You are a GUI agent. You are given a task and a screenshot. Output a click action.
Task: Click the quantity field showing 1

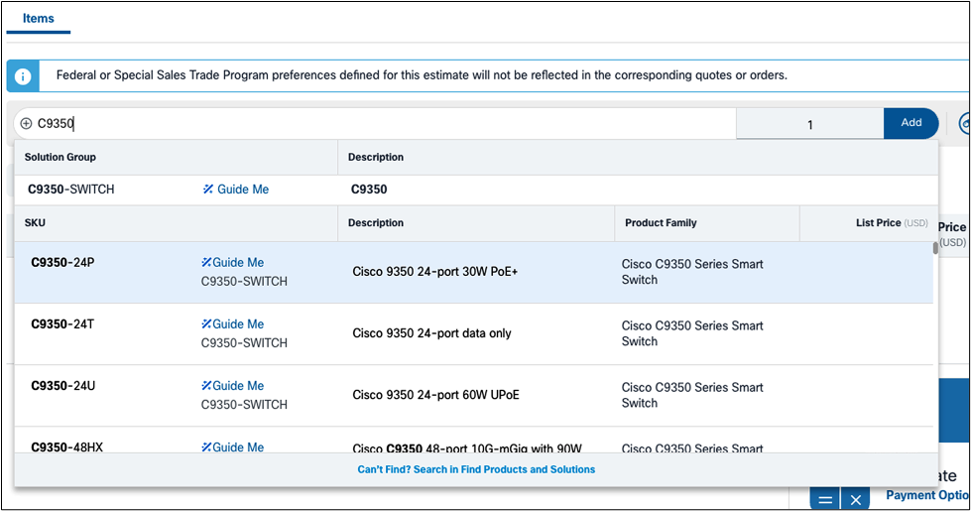809,124
